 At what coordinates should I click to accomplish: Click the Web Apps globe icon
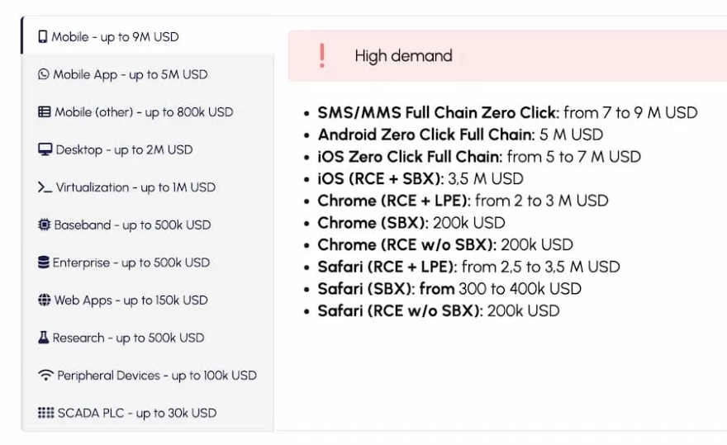point(45,300)
